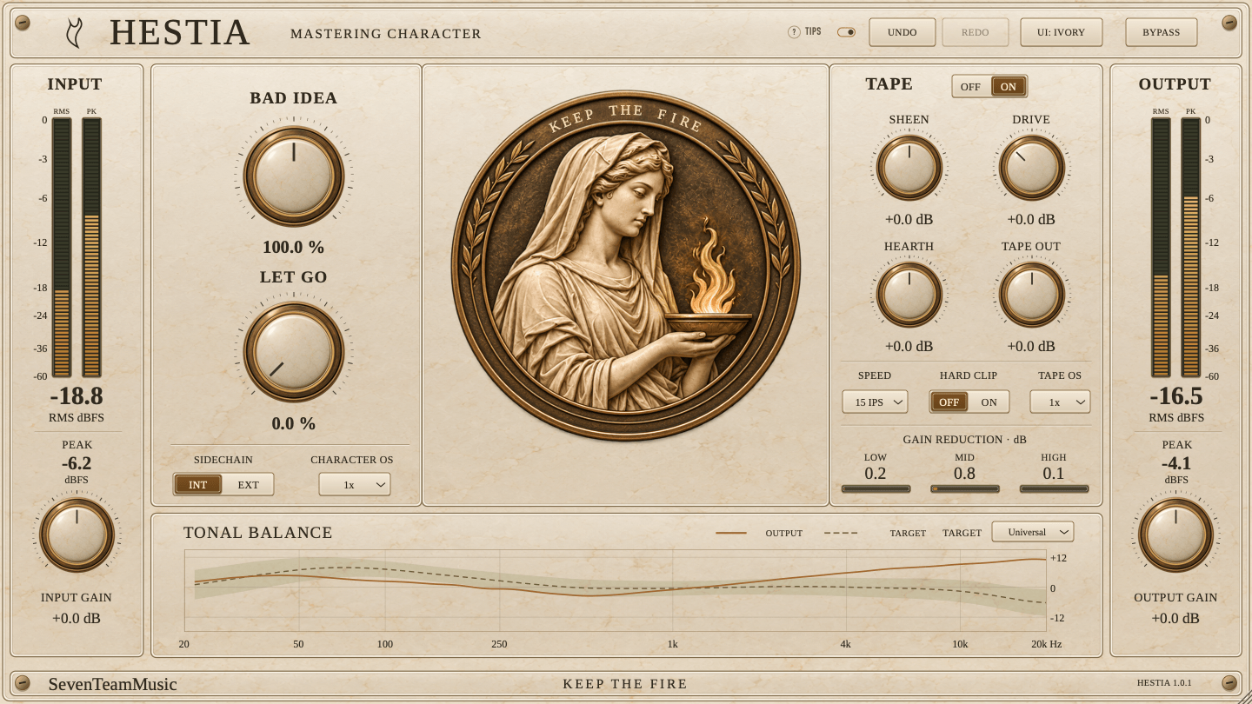The width and height of the screenshot is (1252, 704).
Task: Open the Tape OS dropdown
Action: [x=1060, y=402]
